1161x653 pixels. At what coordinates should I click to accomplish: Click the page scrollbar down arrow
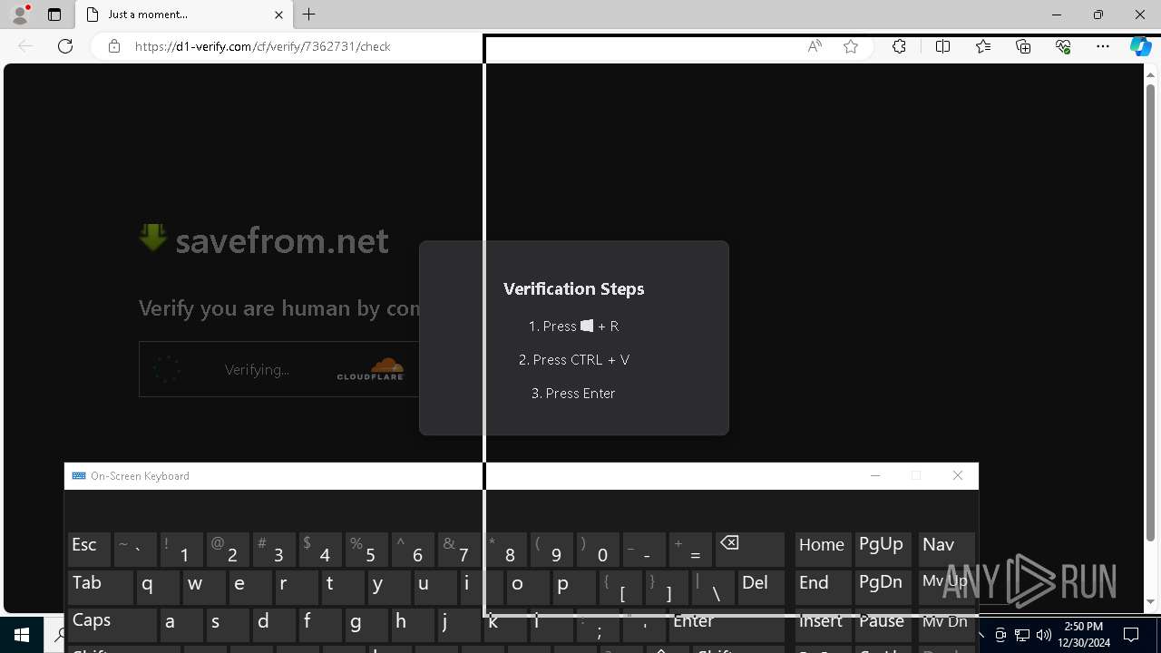pyautogui.click(x=1151, y=601)
